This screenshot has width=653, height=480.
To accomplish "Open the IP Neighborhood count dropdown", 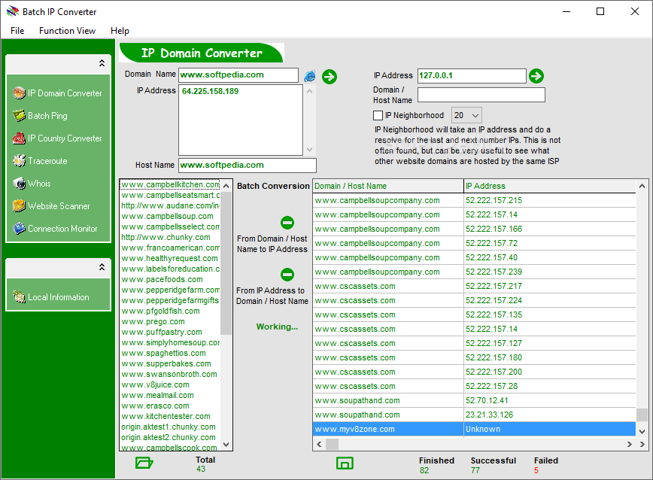I will 467,115.
